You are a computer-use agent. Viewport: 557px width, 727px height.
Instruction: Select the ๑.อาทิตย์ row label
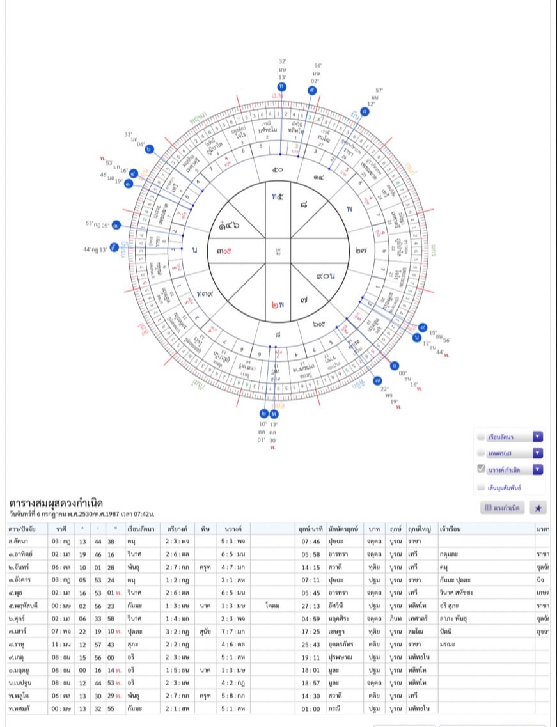(20, 554)
